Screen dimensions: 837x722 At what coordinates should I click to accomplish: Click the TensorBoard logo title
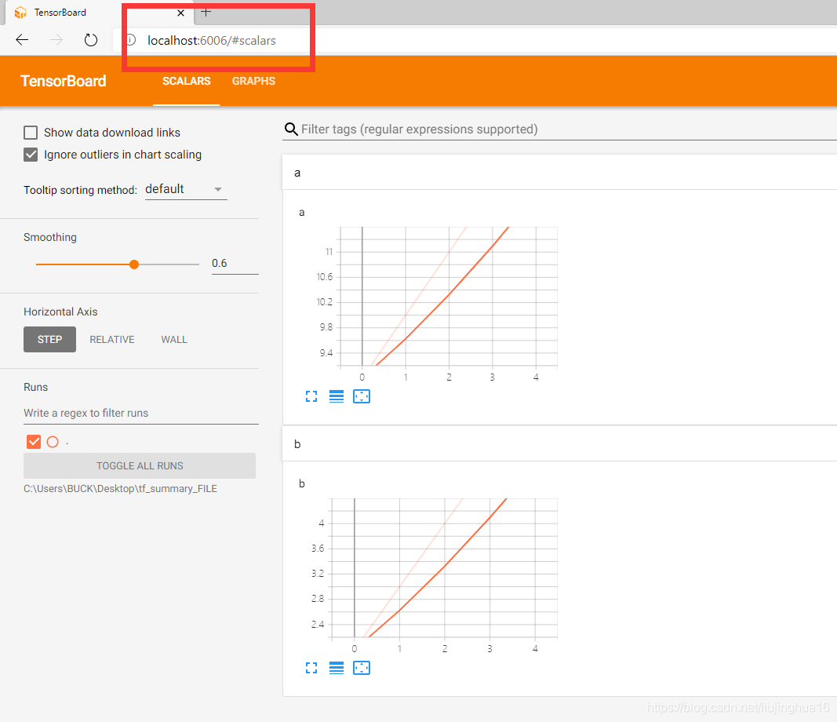pos(63,81)
